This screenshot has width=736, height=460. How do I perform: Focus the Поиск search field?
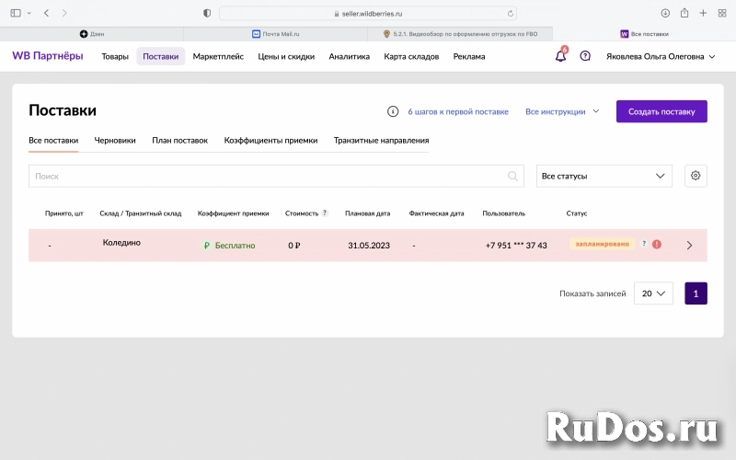point(276,176)
